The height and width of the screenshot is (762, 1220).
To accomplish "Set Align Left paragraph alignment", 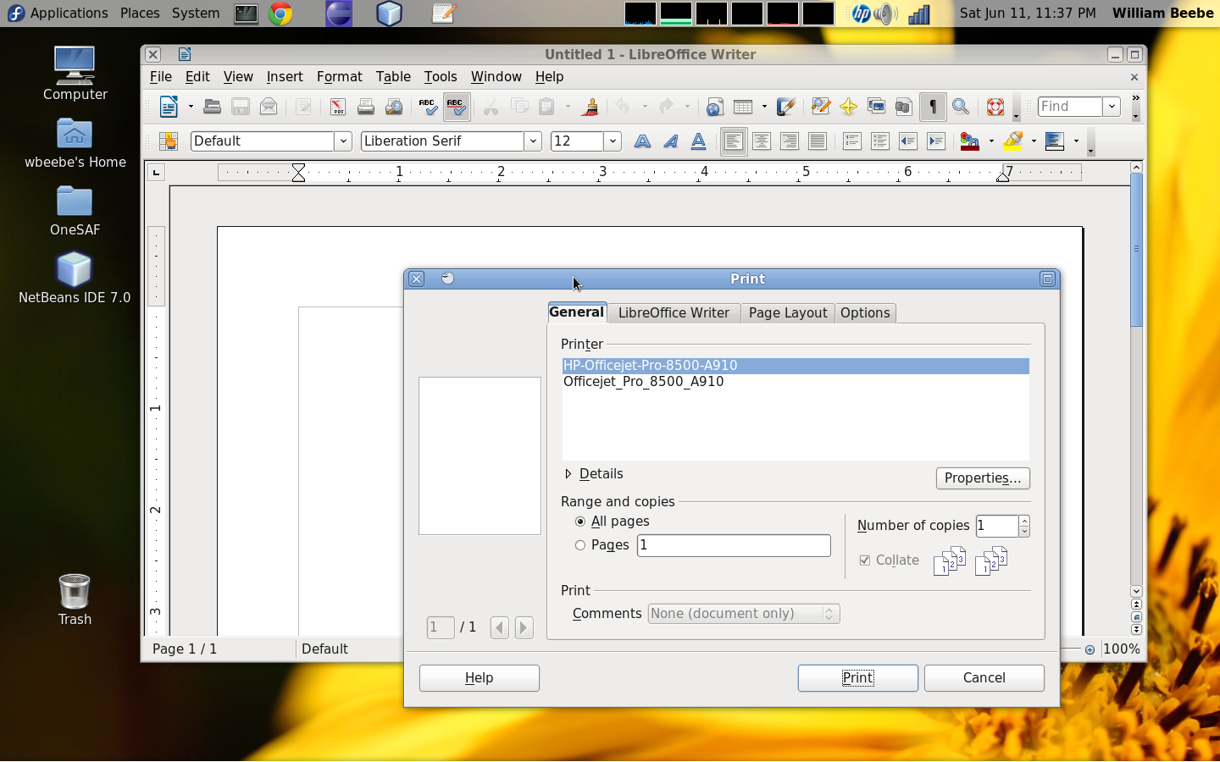I will pos(734,141).
